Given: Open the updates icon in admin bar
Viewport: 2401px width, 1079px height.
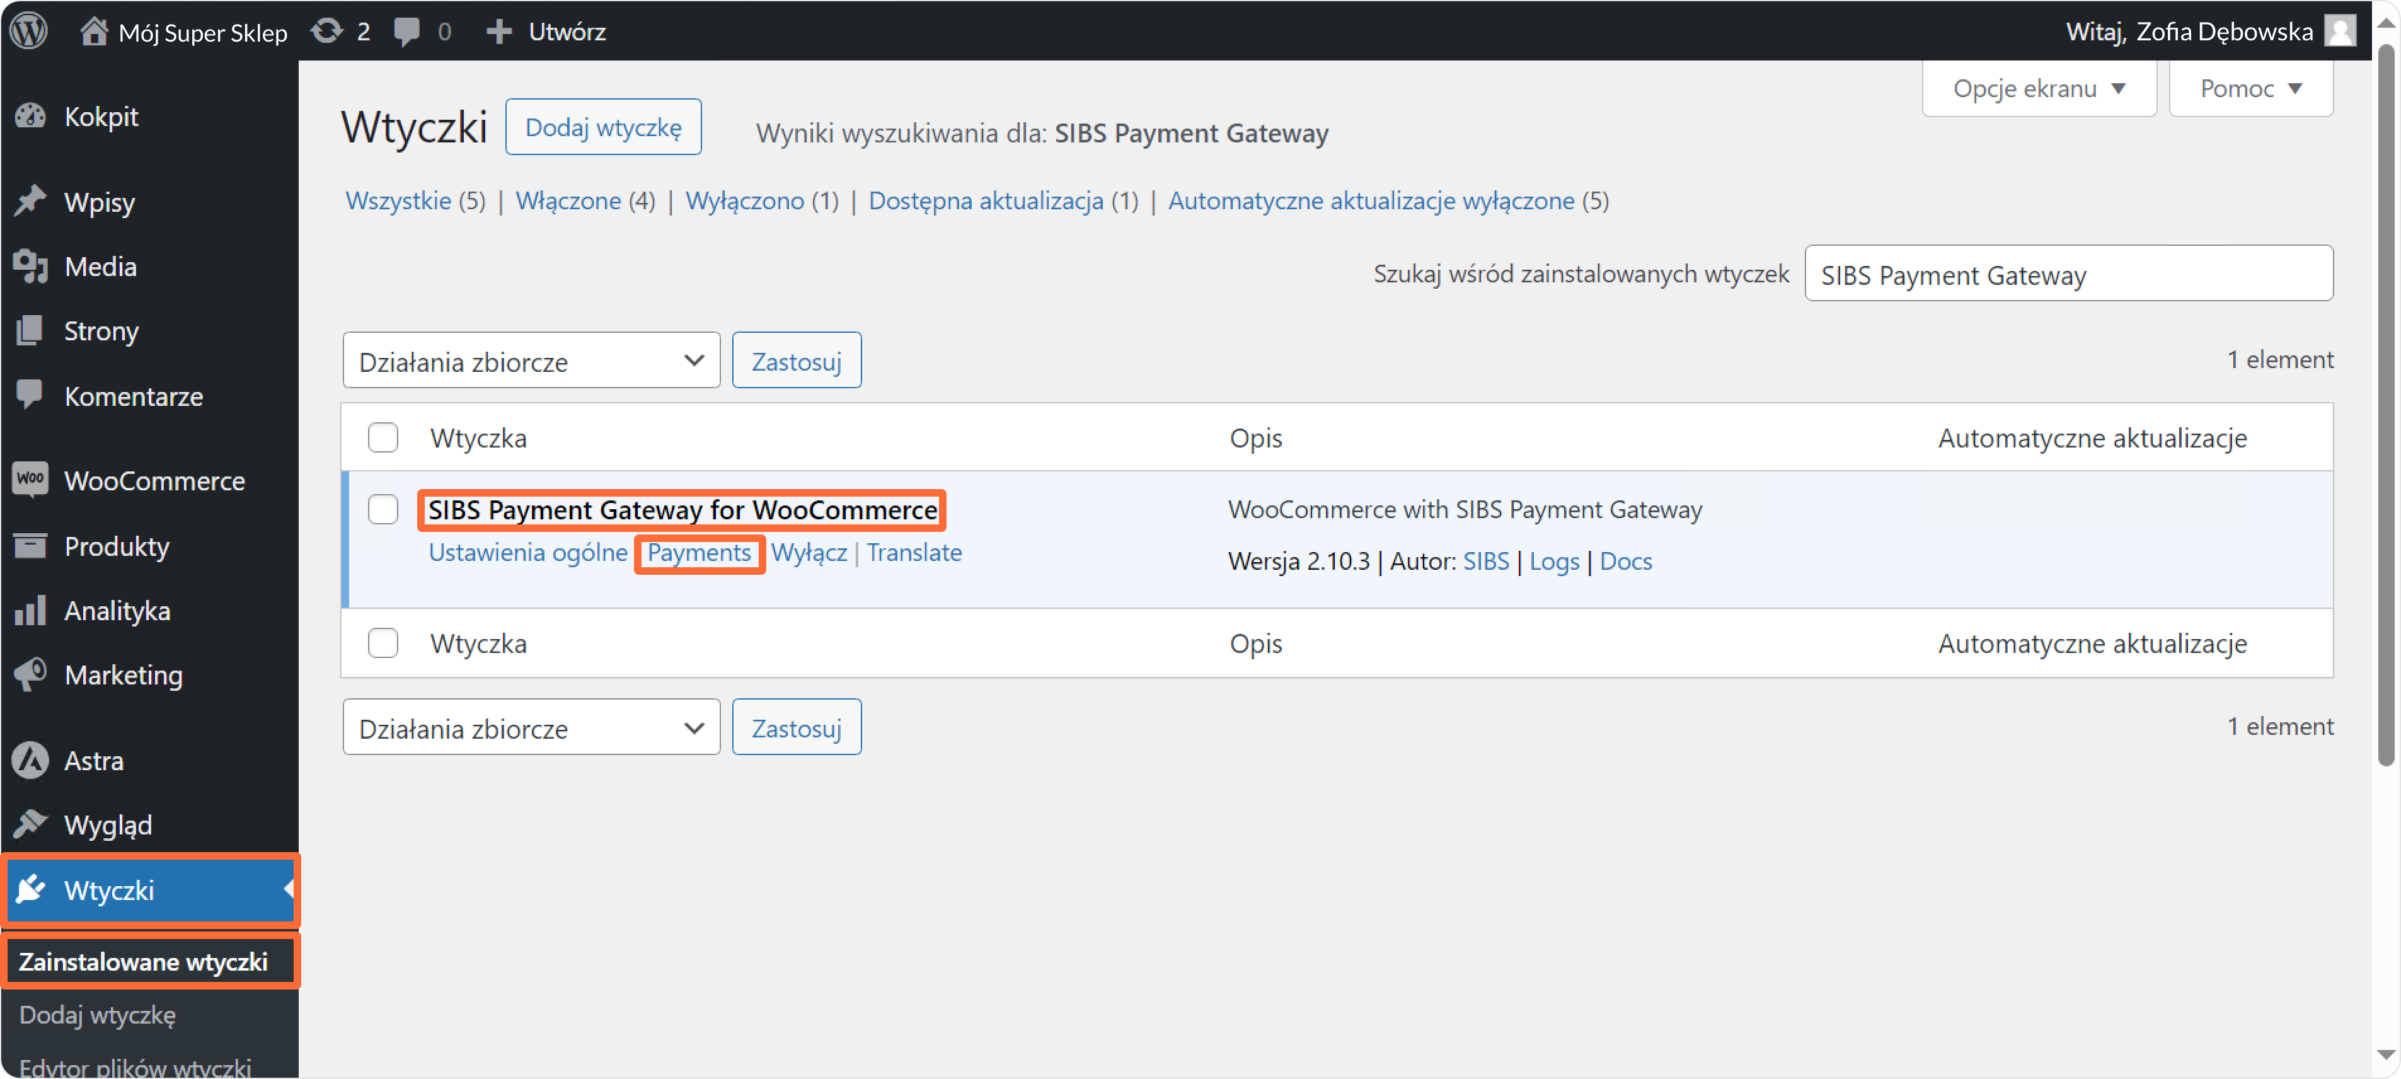Looking at the screenshot, I should pos(327,31).
